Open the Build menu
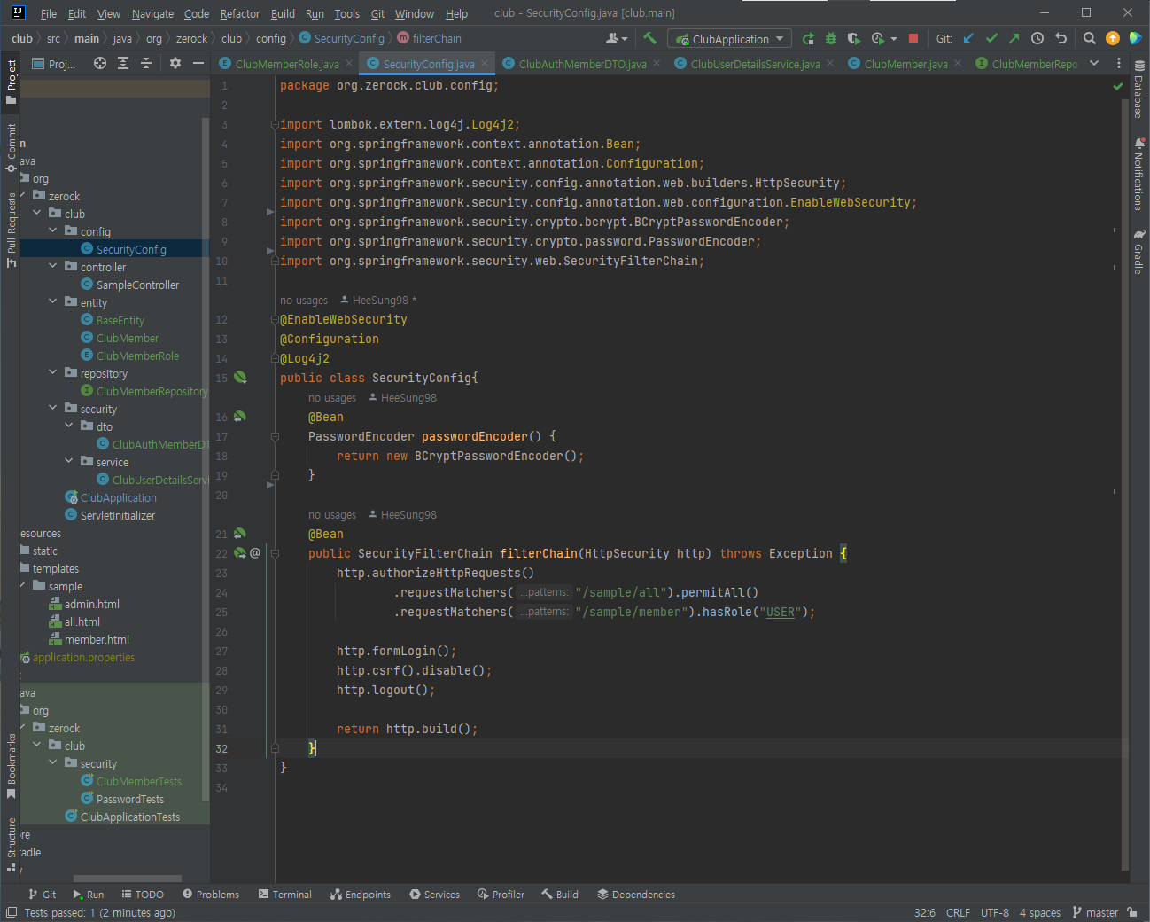 click(x=283, y=13)
